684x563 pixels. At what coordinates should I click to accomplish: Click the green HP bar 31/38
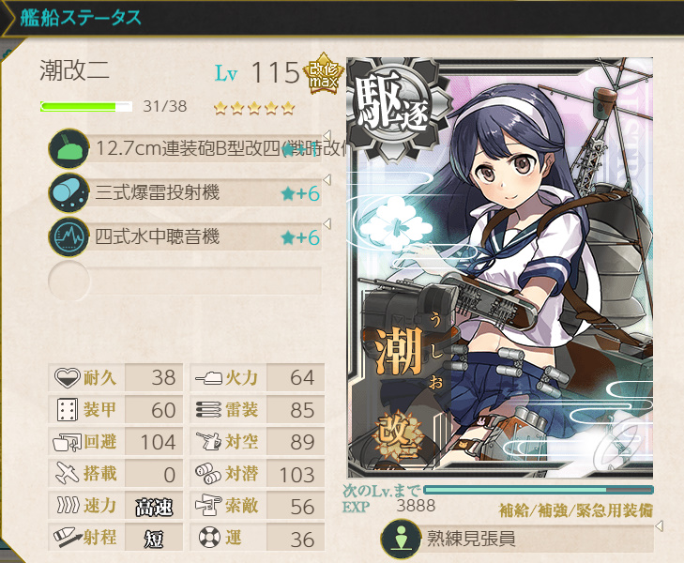click(86, 107)
